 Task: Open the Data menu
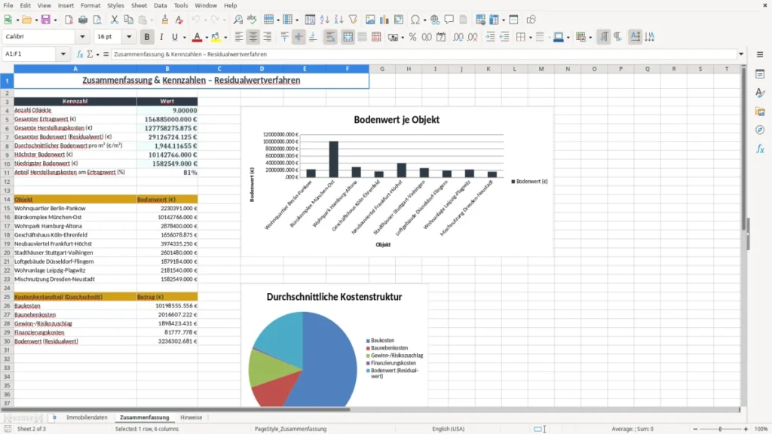tap(160, 5)
